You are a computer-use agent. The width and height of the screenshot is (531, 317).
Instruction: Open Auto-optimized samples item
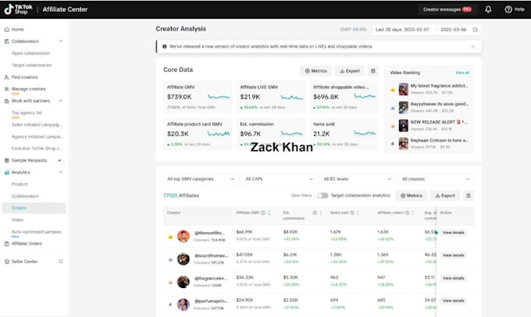coord(36,232)
